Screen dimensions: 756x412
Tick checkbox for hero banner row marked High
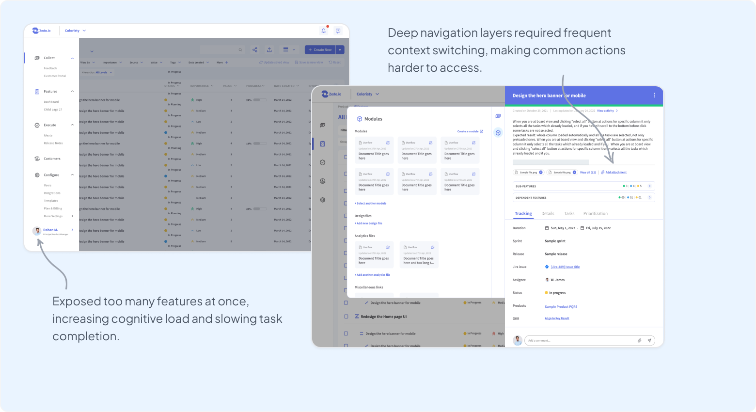pos(346,333)
